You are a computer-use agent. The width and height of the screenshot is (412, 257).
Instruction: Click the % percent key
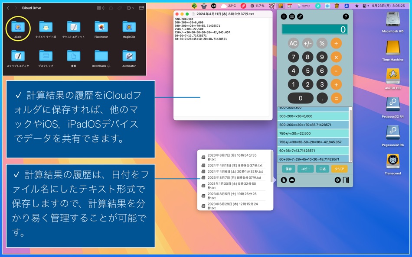(322, 43)
